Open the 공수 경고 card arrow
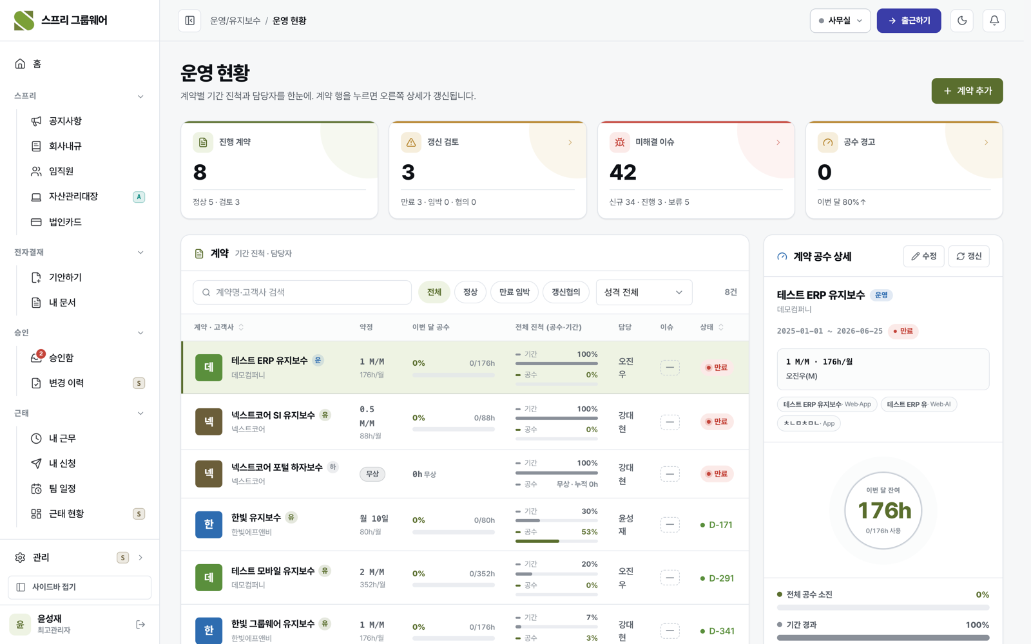This screenshot has height=644, width=1031. [987, 142]
